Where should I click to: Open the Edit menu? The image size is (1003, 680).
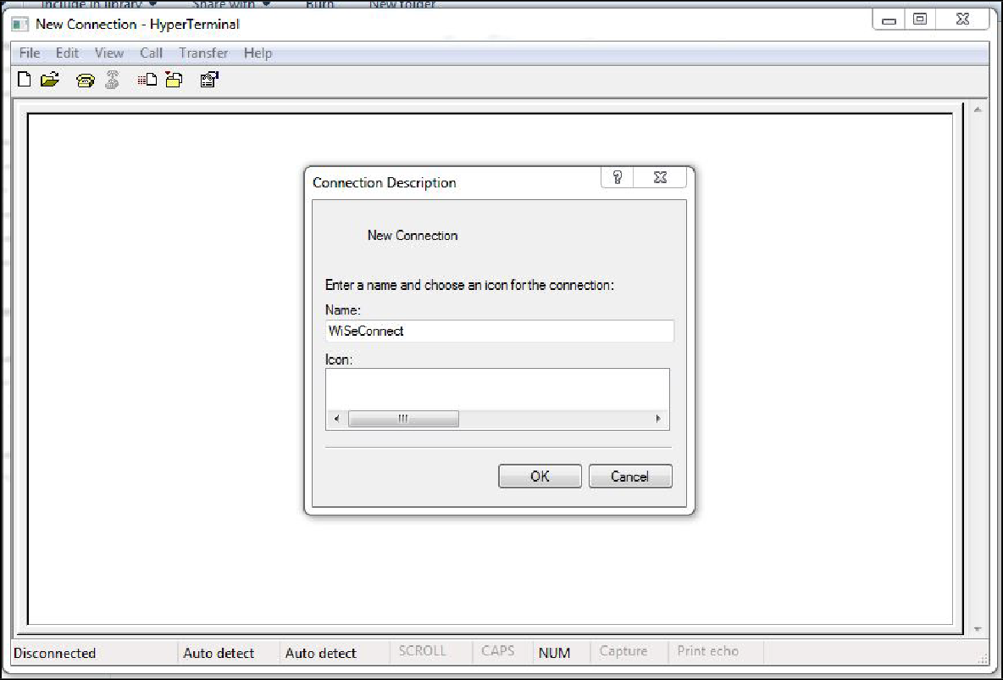click(67, 53)
